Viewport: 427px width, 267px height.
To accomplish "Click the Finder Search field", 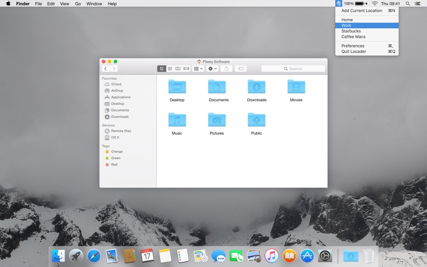I will pyautogui.click(x=293, y=69).
